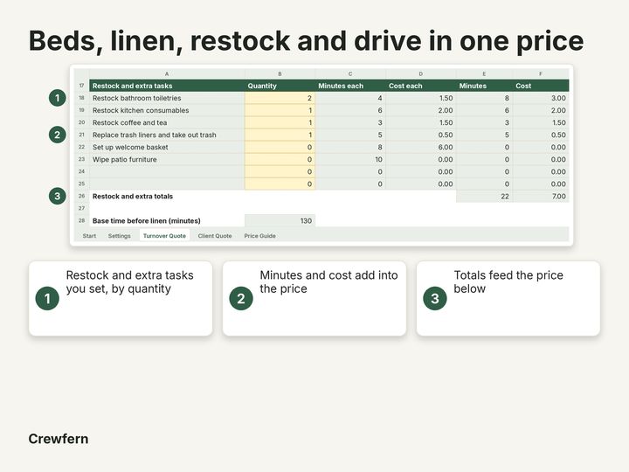Click the 'Wipe patio furniture' cell
The width and height of the screenshot is (629, 472).
point(167,159)
